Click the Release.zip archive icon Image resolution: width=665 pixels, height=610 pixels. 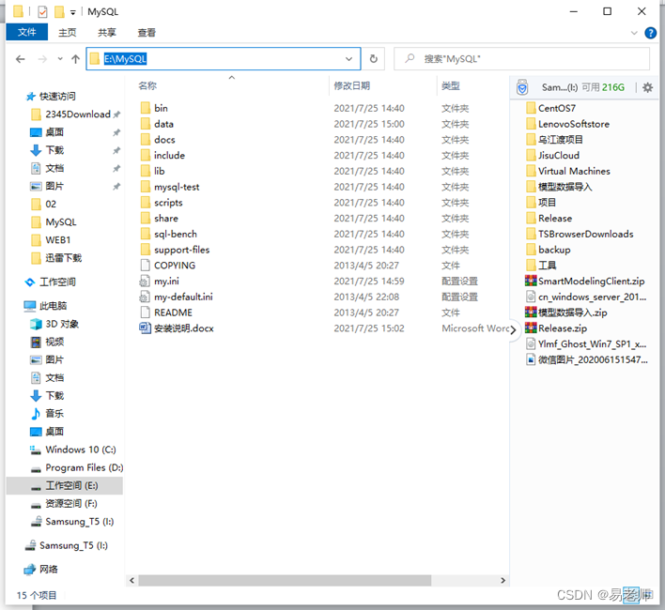(x=531, y=328)
